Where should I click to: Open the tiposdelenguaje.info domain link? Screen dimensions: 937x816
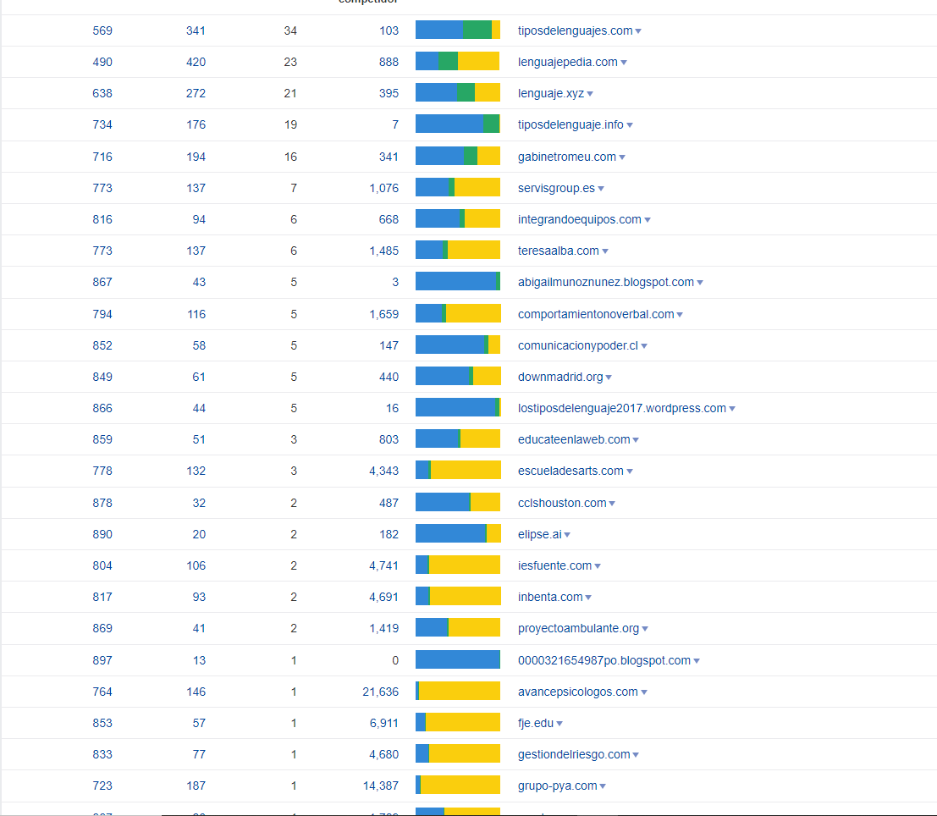pos(570,124)
